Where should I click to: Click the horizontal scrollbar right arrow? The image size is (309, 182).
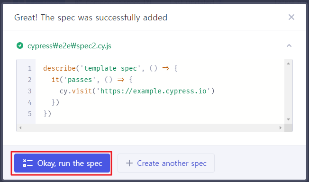[x=281, y=128]
